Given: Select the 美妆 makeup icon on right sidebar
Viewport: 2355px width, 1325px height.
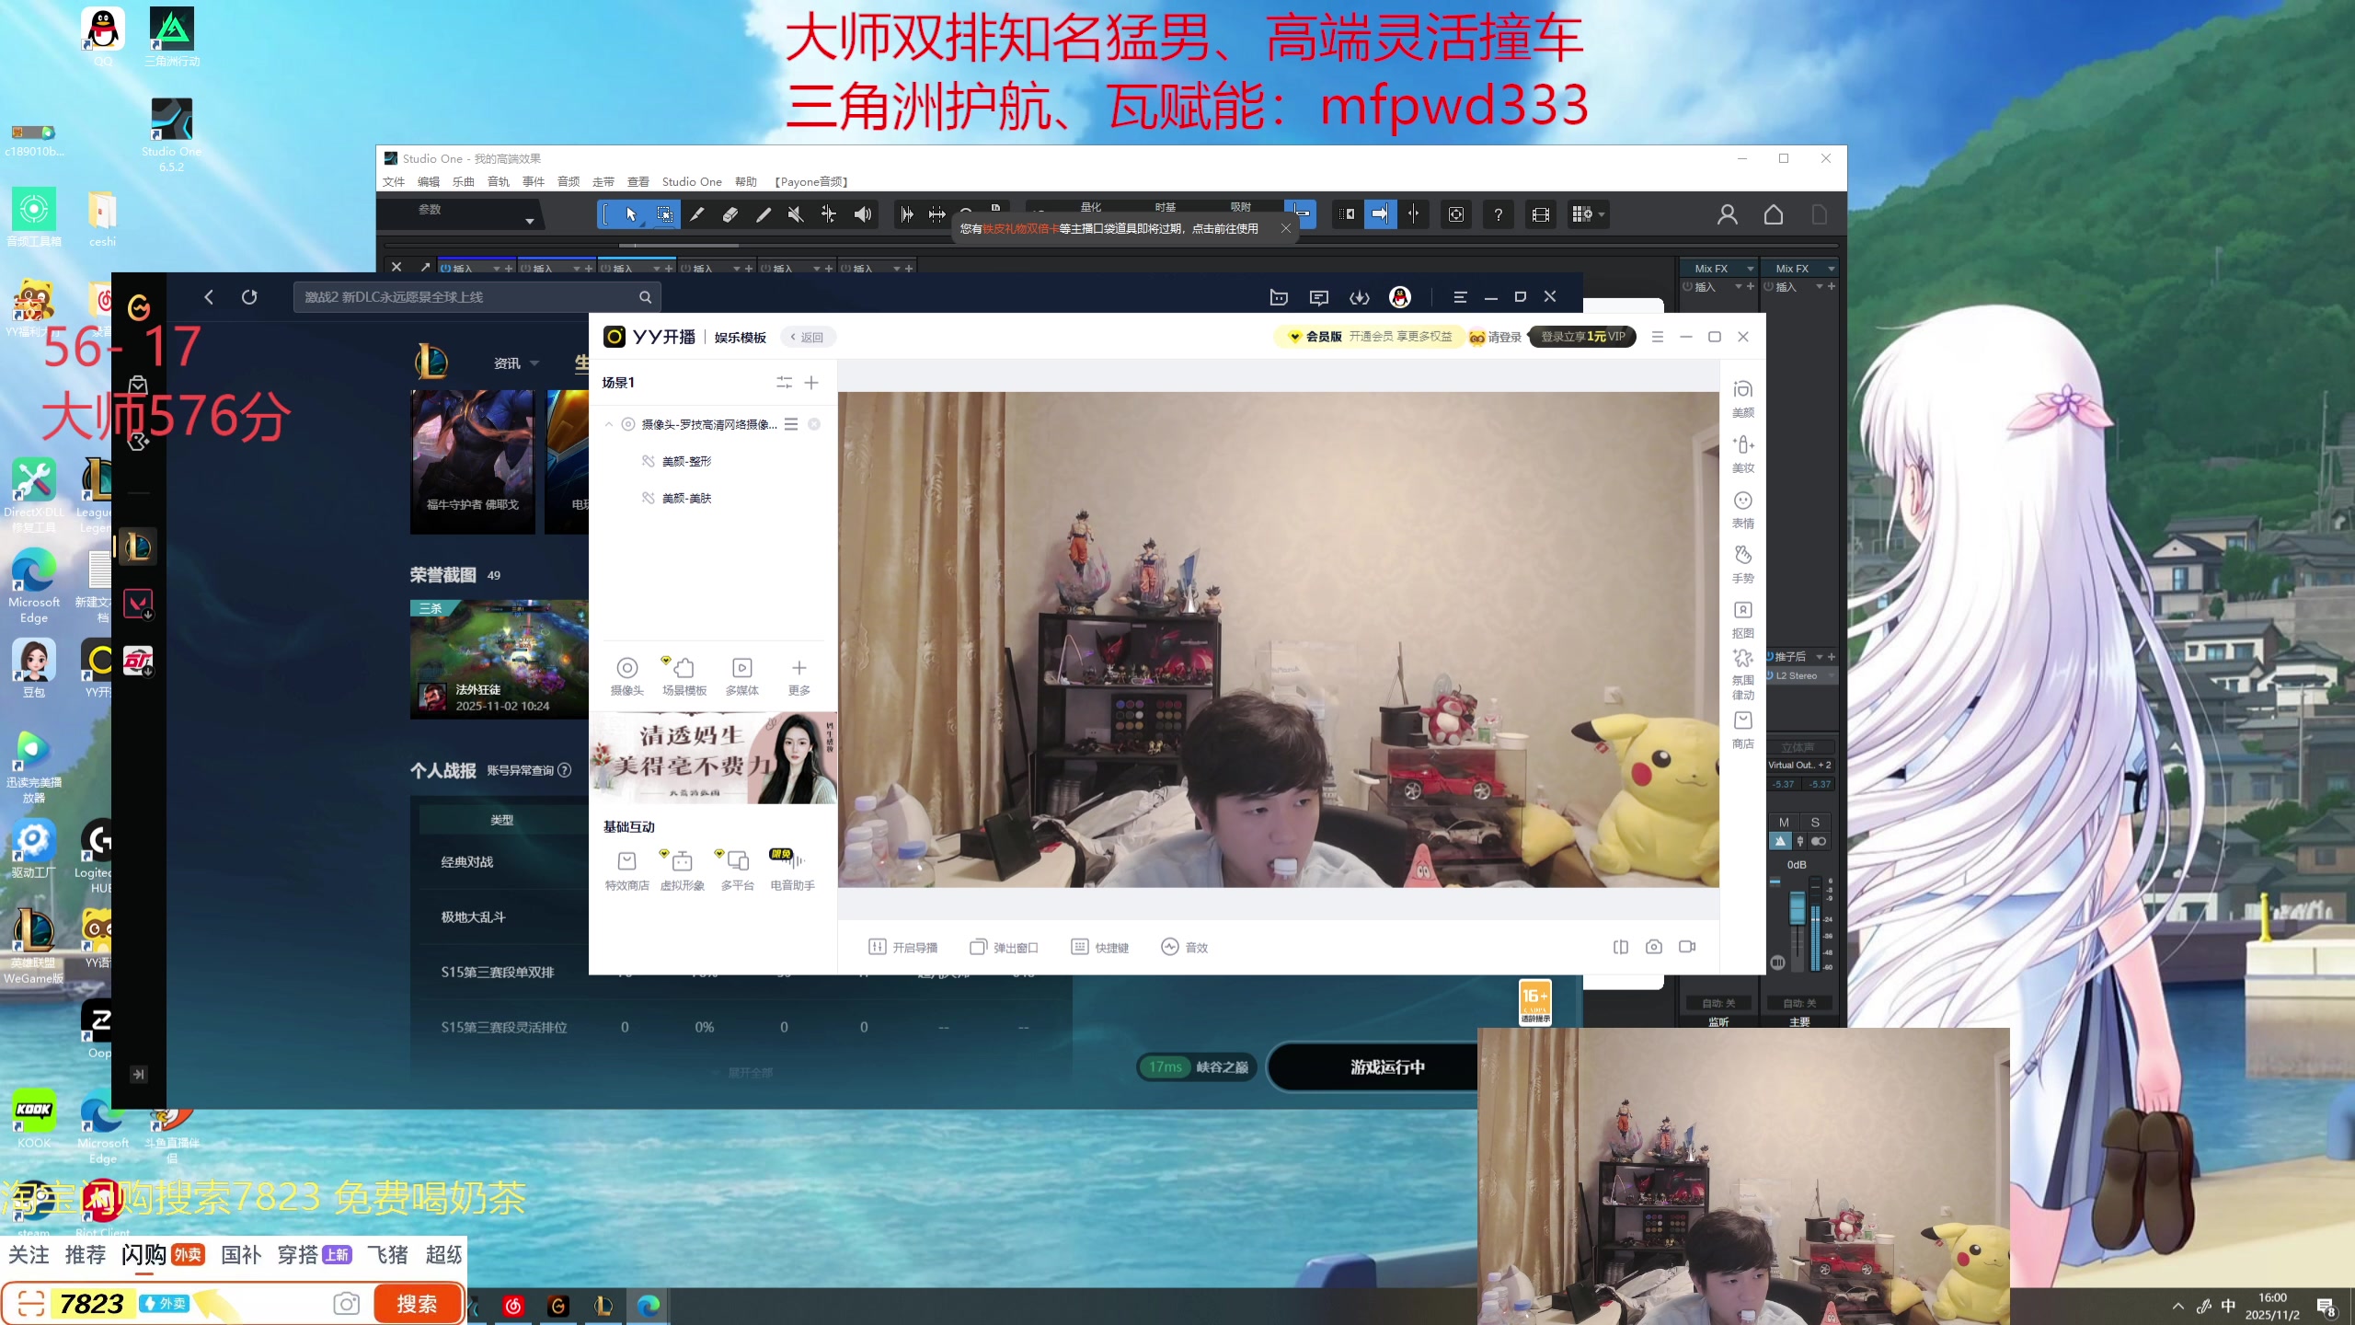Looking at the screenshot, I should pos(1743,453).
